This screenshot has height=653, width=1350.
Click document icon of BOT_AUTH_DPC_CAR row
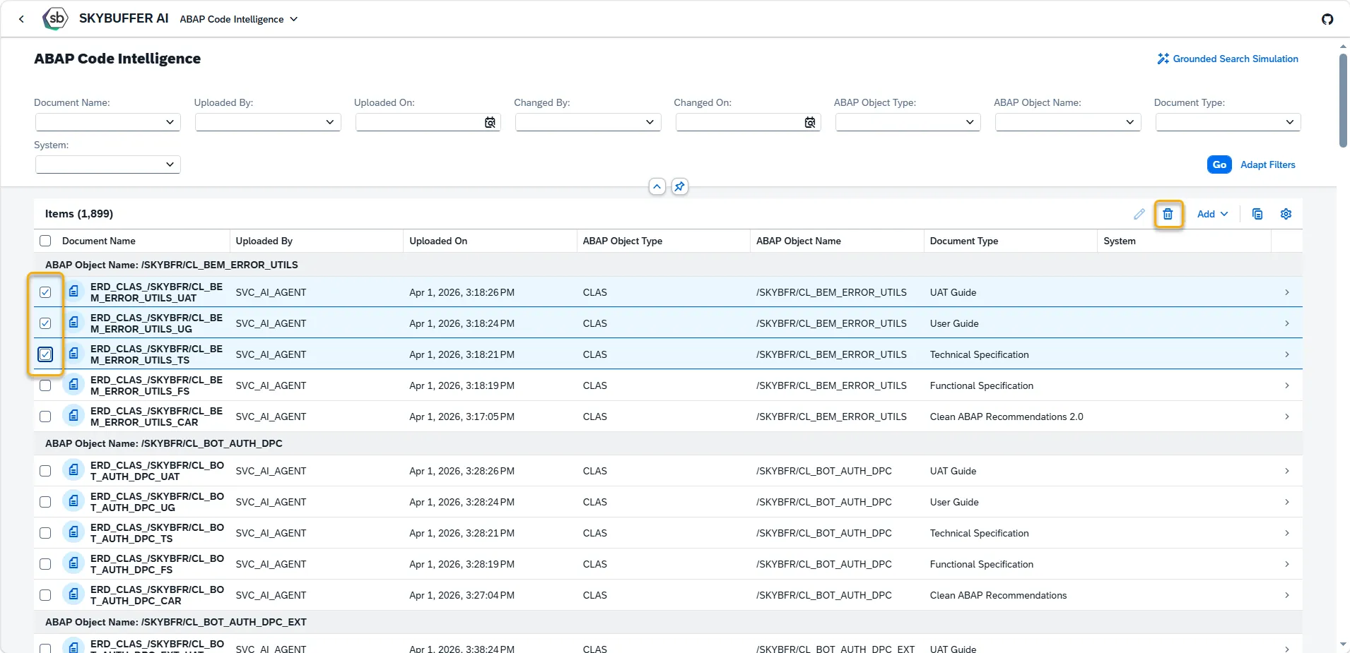click(x=74, y=594)
